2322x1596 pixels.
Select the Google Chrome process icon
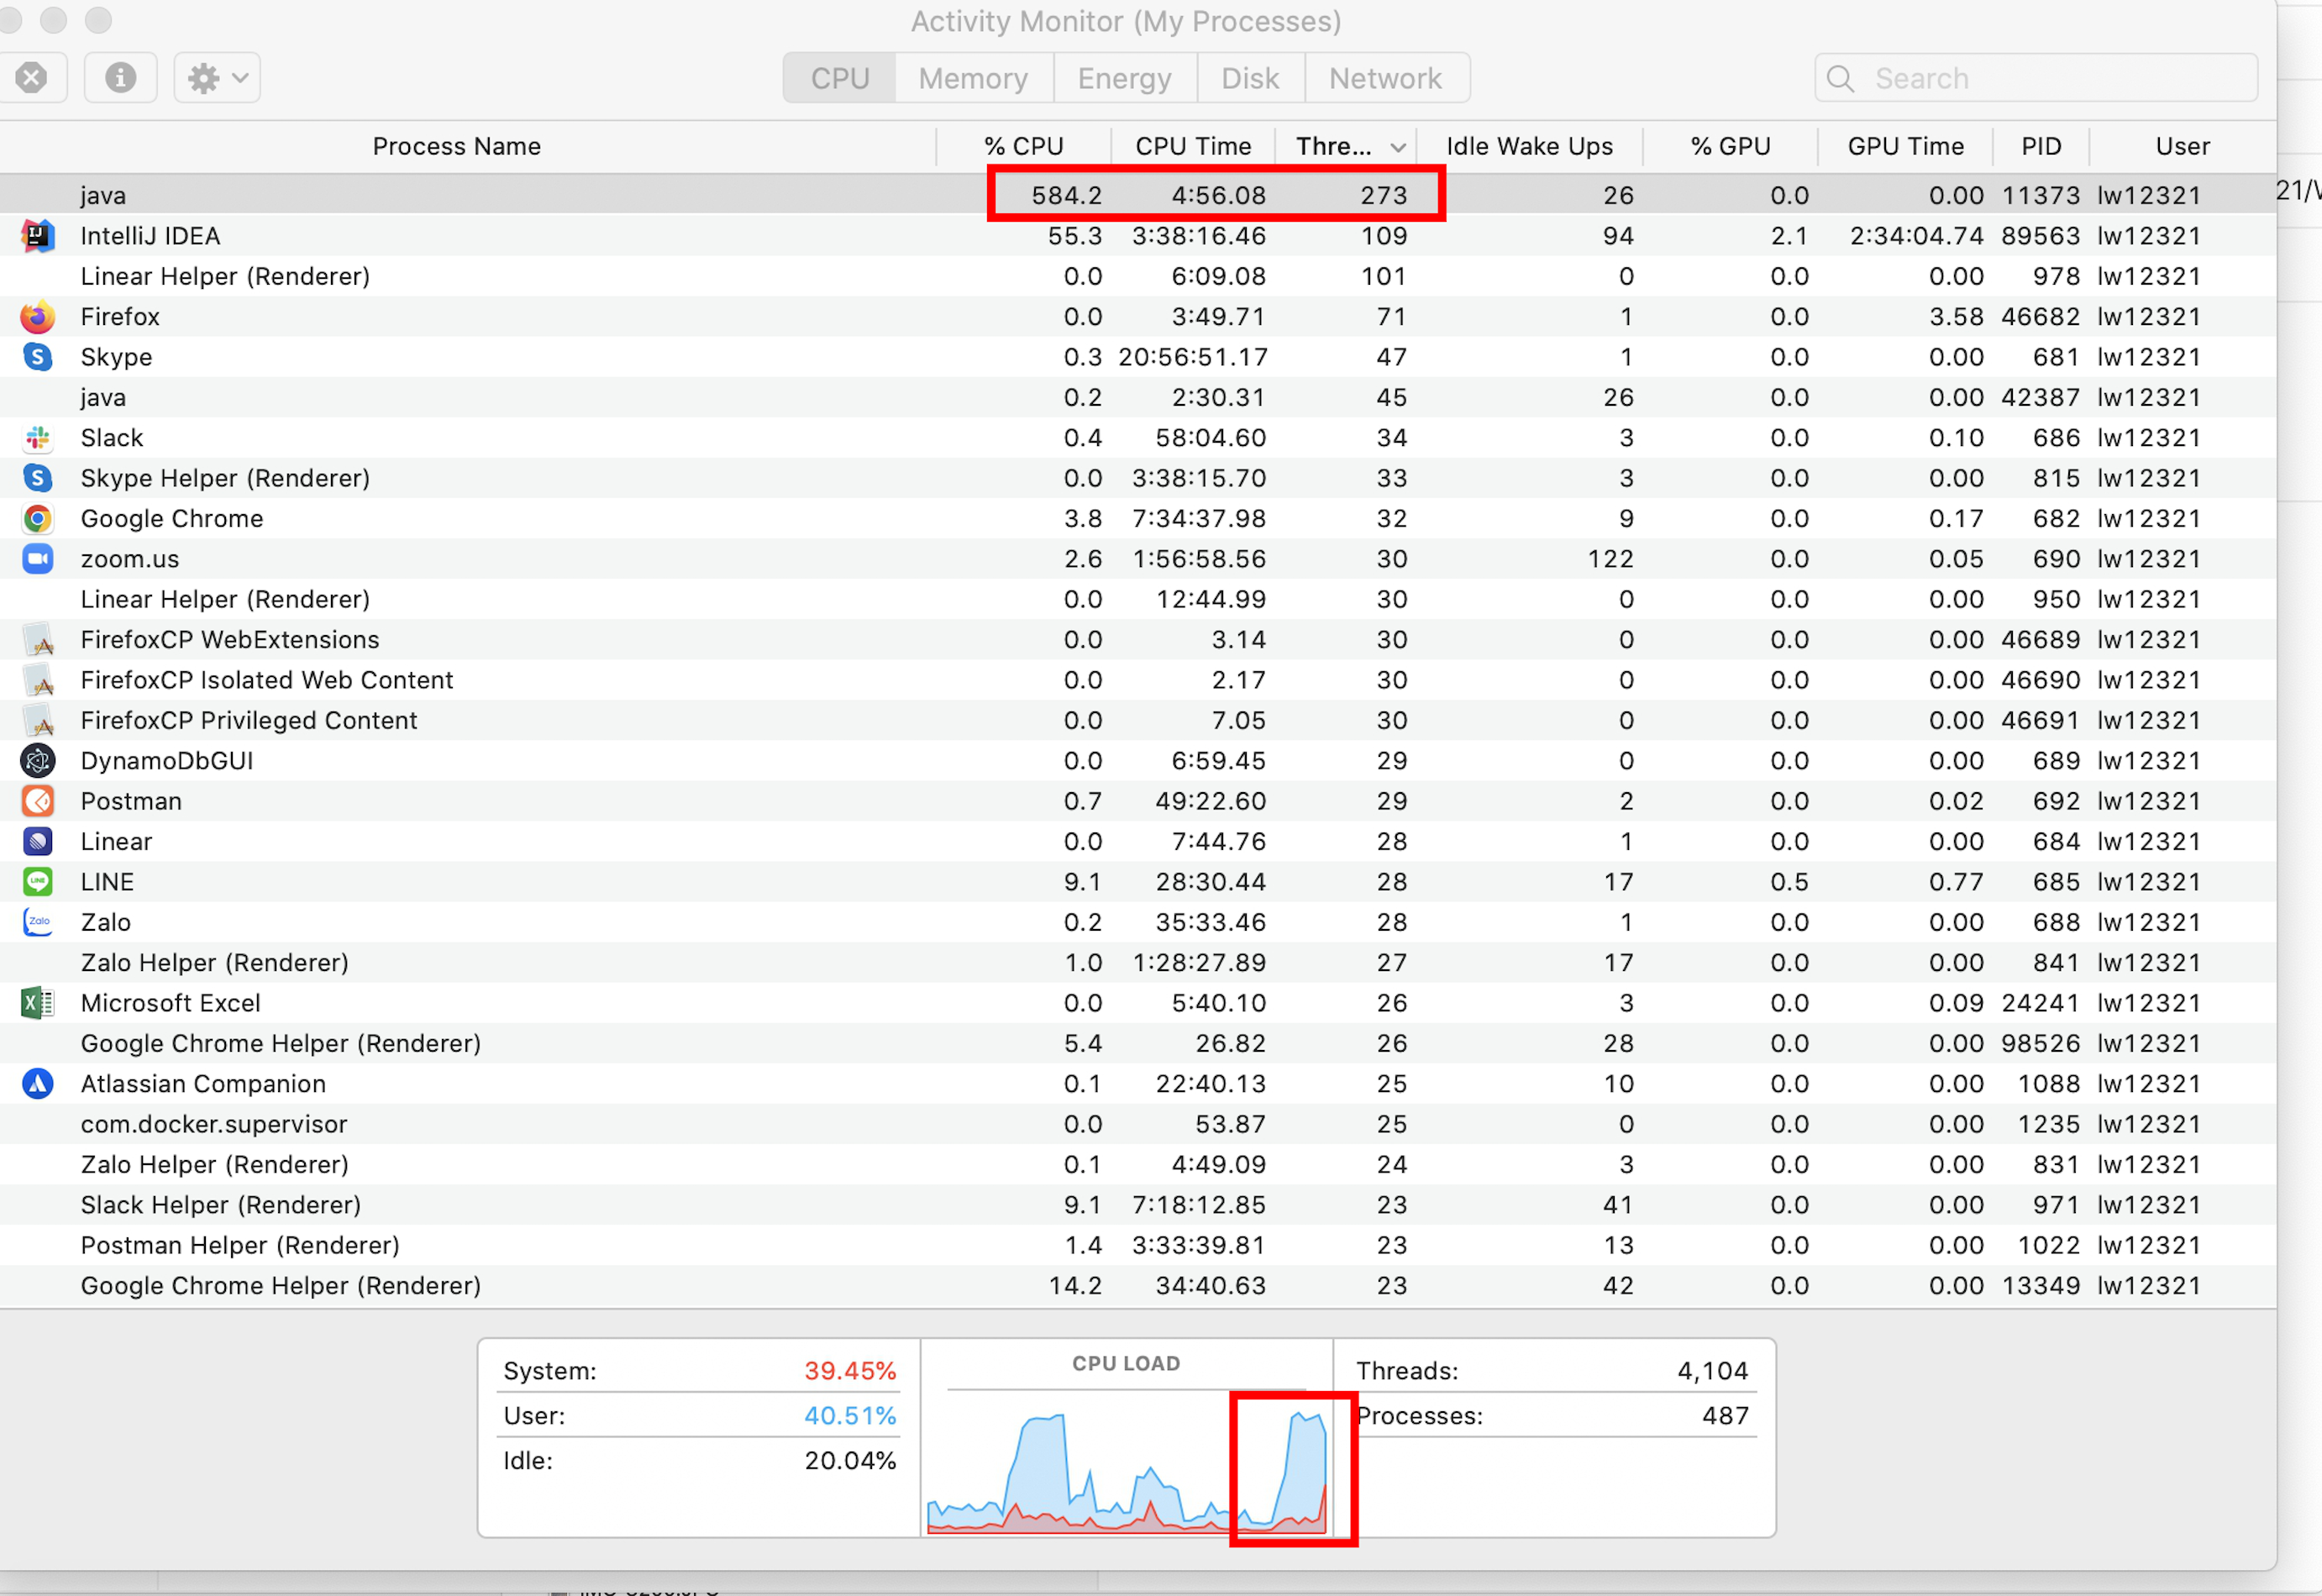click(x=38, y=519)
